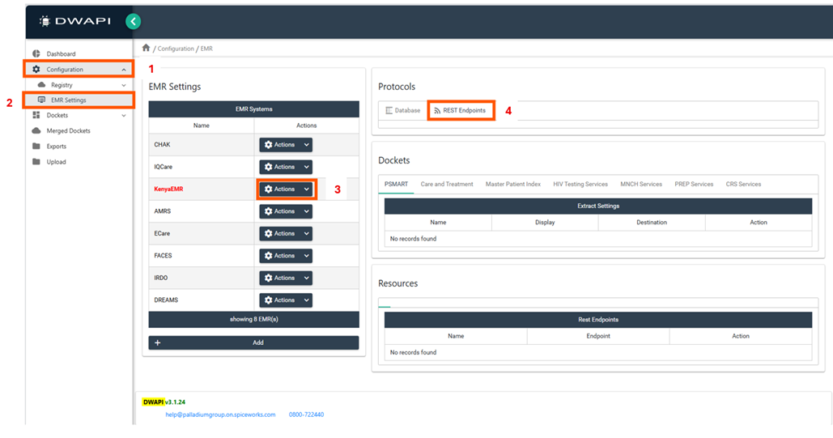
Task: Open AMRS Actions dropdown arrow
Action: (307, 211)
